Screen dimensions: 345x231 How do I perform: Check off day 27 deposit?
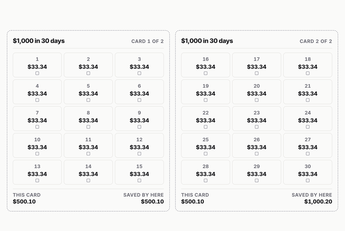pos(308,154)
